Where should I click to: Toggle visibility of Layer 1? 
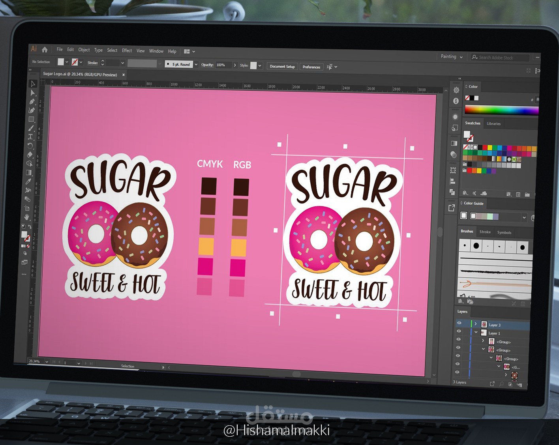[x=458, y=332]
